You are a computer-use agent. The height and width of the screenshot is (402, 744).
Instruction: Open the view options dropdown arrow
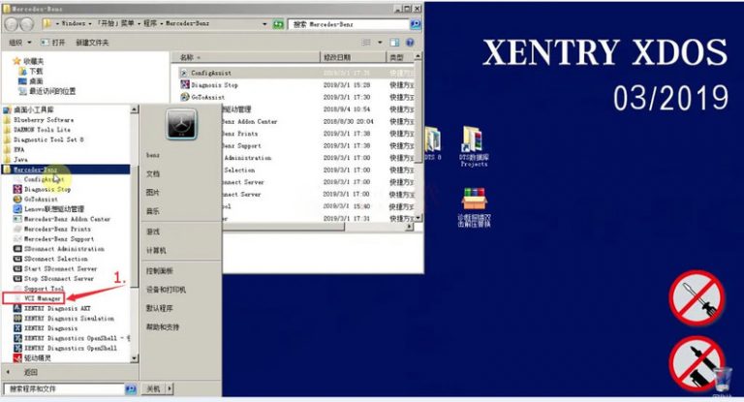(x=380, y=43)
